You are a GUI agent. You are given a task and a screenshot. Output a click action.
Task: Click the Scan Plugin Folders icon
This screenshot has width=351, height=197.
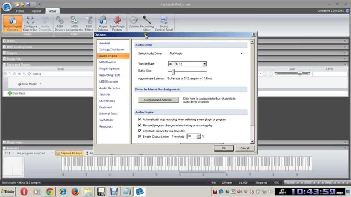[117, 24]
